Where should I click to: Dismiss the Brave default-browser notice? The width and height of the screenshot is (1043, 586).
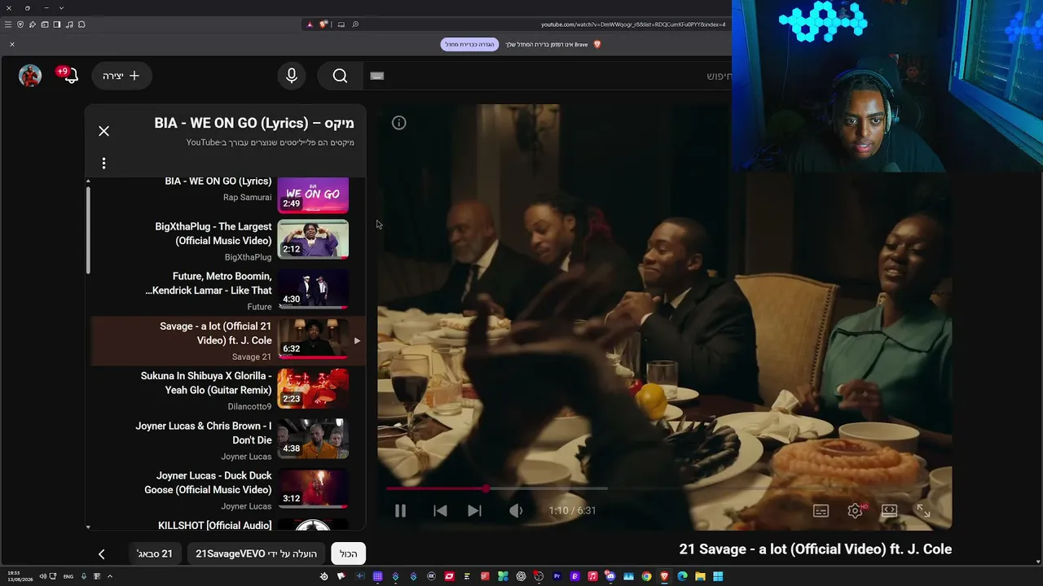coord(12,44)
